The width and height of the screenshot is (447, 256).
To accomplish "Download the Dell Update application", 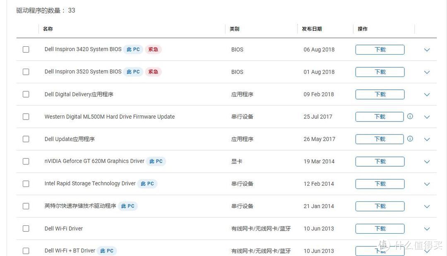I will [x=380, y=139].
